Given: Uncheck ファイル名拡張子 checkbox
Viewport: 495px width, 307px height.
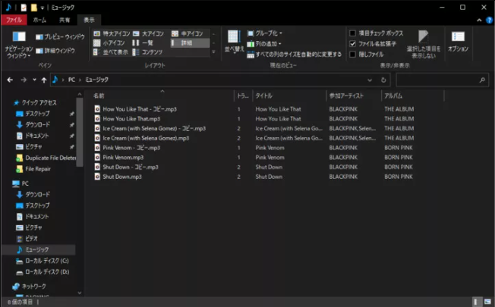Looking at the screenshot, I should point(352,43).
